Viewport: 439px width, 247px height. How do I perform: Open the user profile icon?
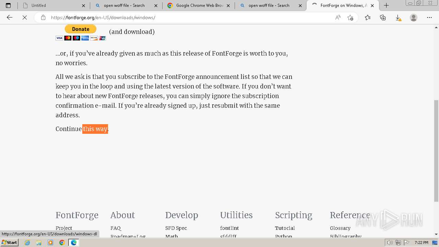pos(414,17)
